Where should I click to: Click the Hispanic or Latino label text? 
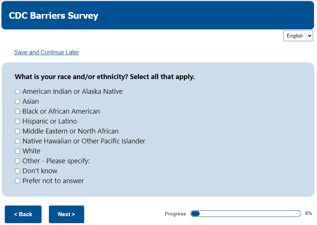[x=50, y=121]
